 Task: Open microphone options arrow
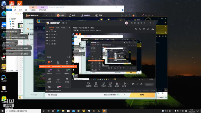(120, 84)
